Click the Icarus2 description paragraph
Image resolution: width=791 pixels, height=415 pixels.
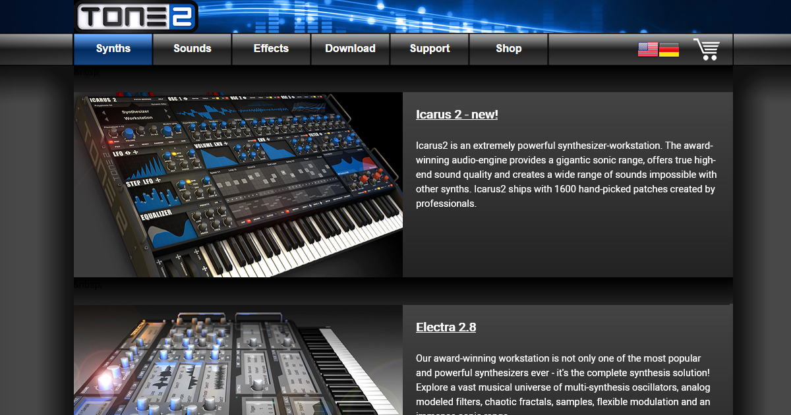click(x=566, y=175)
